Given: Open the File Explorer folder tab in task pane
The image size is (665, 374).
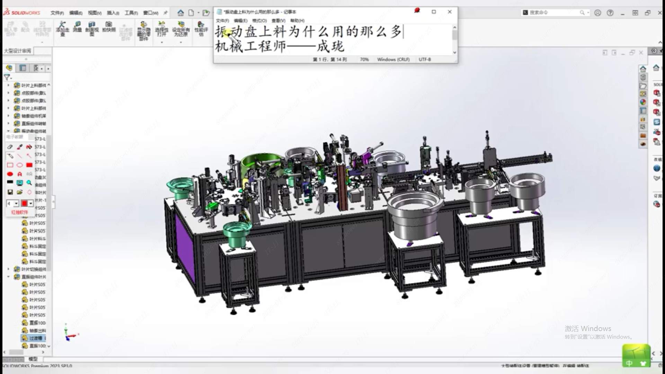Looking at the screenshot, I should tap(643, 86).
